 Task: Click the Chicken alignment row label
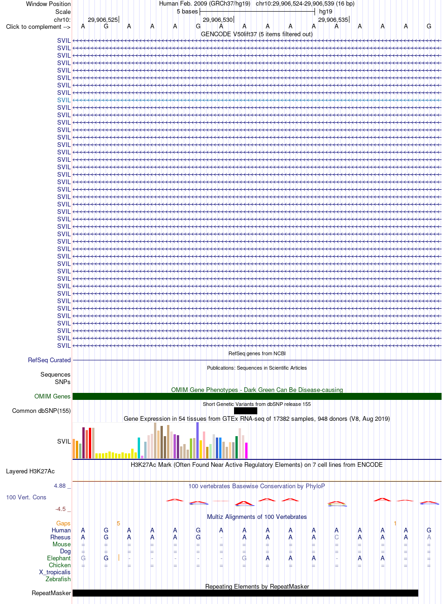[x=60, y=565]
